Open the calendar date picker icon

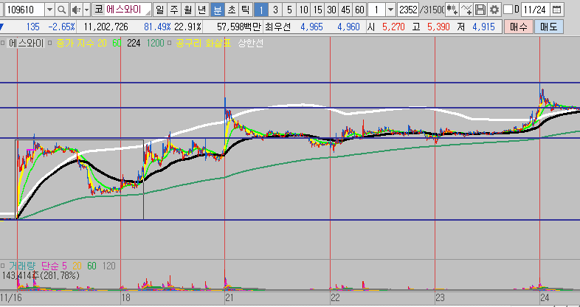click(x=555, y=10)
